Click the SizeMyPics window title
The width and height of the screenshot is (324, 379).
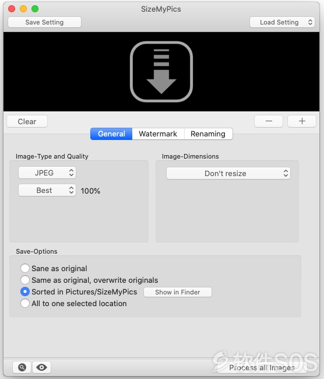pos(161,9)
